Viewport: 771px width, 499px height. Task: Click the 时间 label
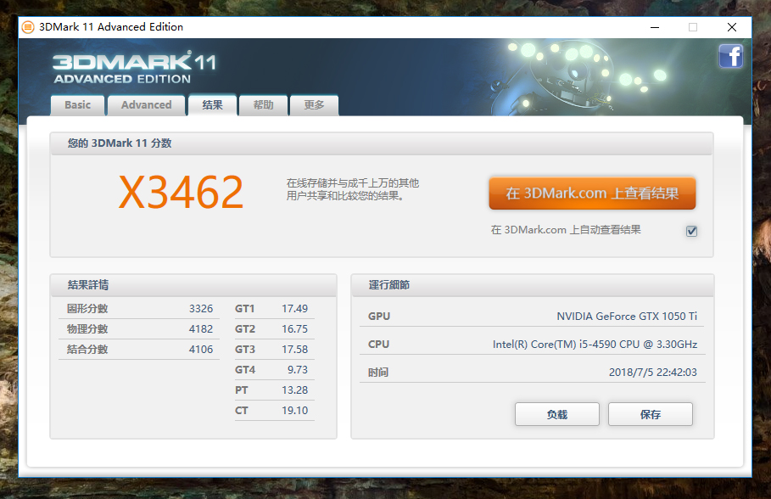tap(378, 373)
